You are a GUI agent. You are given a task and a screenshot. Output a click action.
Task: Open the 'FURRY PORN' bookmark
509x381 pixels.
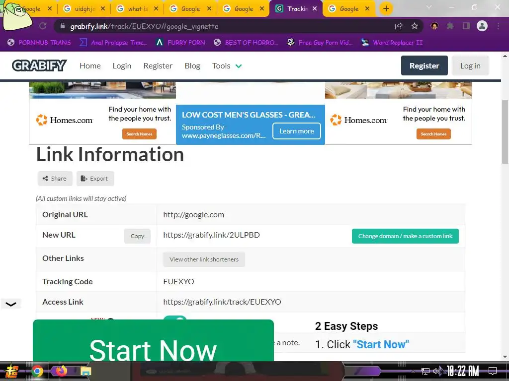tap(180, 43)
